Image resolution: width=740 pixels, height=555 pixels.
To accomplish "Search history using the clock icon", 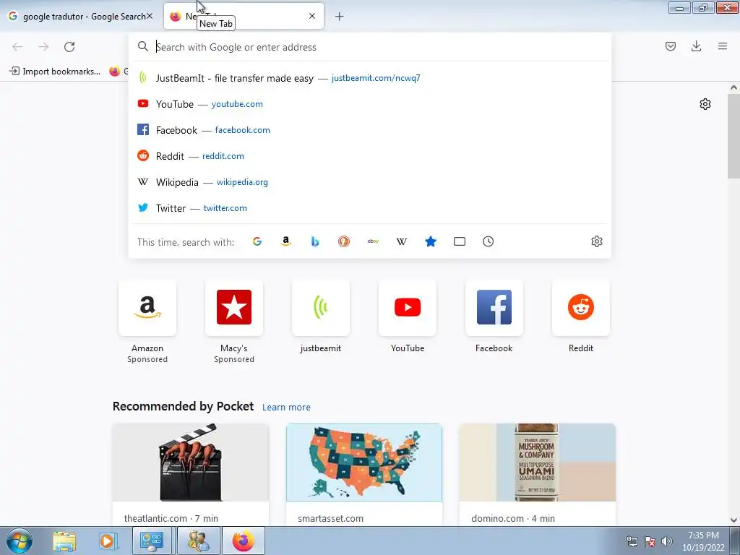I will pos(488,241).
